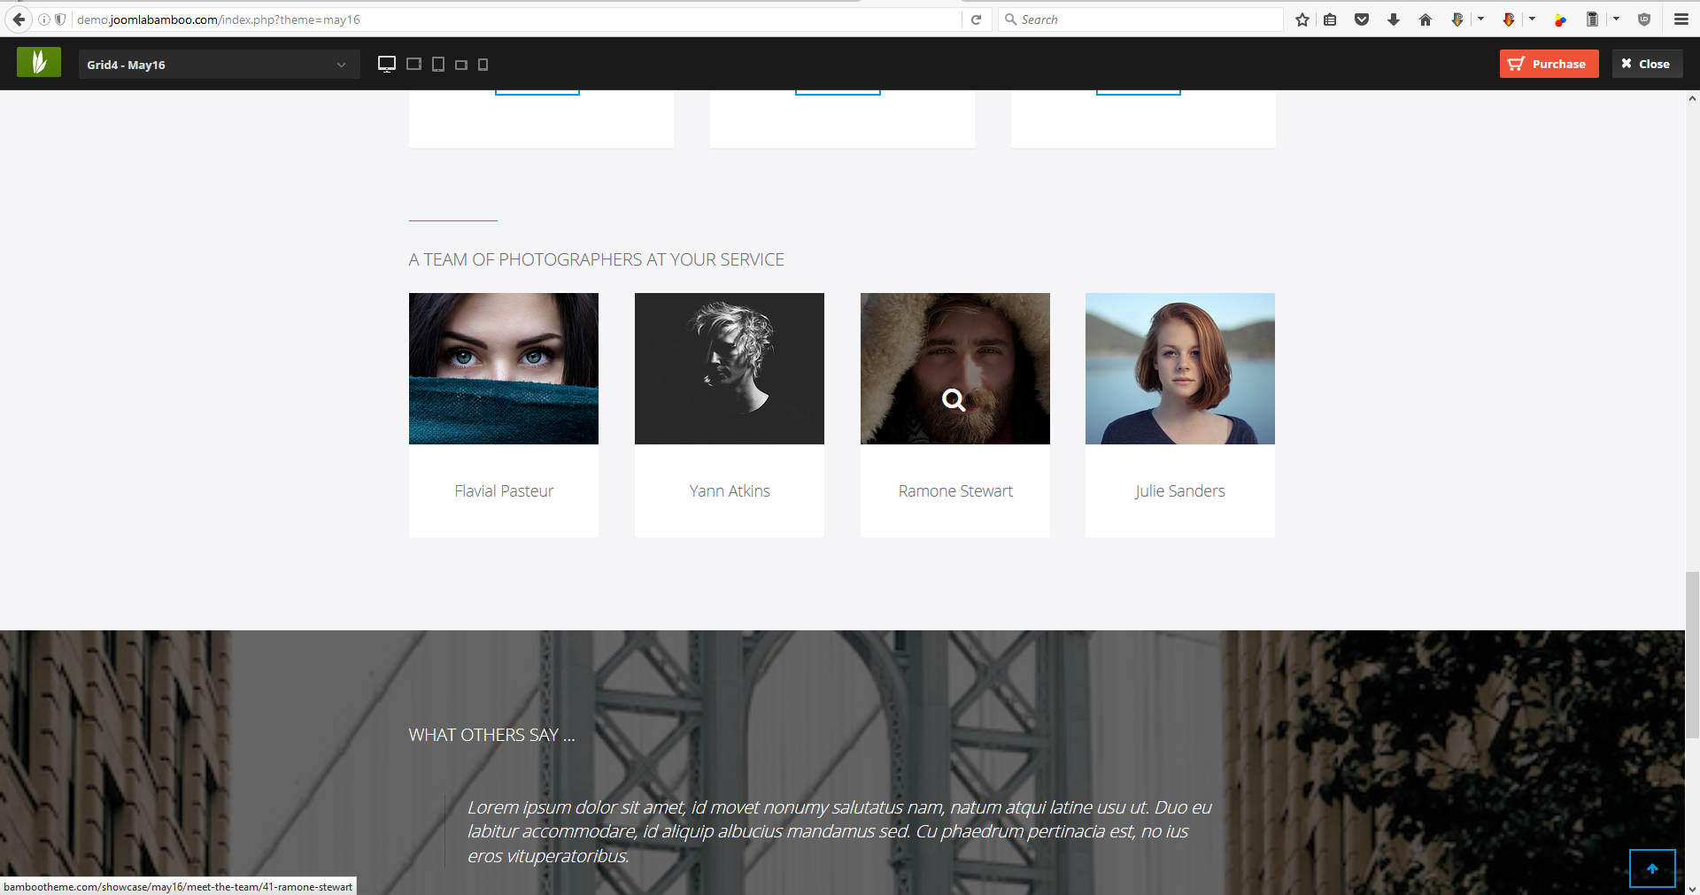Click the 'WHAT OTHERS SAY ...' heading
Image resolution: width=1700 pixels, height=895 pixels.
(x=491, y=735)
